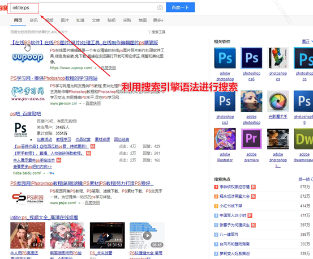The image size is (313, 259).
Task: Click the adobe illustrator icon
Action: [225, 139]
